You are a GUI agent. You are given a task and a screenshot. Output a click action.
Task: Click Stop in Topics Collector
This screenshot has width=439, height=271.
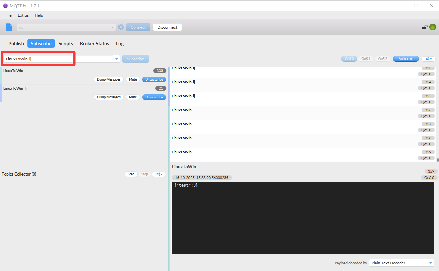click(x=144, y=174)
